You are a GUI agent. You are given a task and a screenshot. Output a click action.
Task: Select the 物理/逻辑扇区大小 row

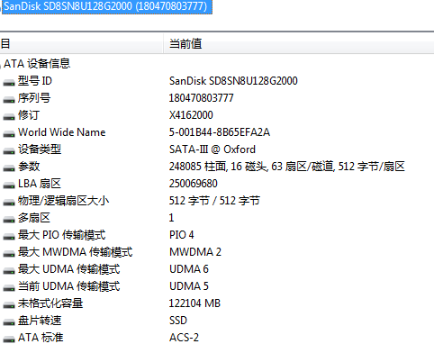point(217,201)
